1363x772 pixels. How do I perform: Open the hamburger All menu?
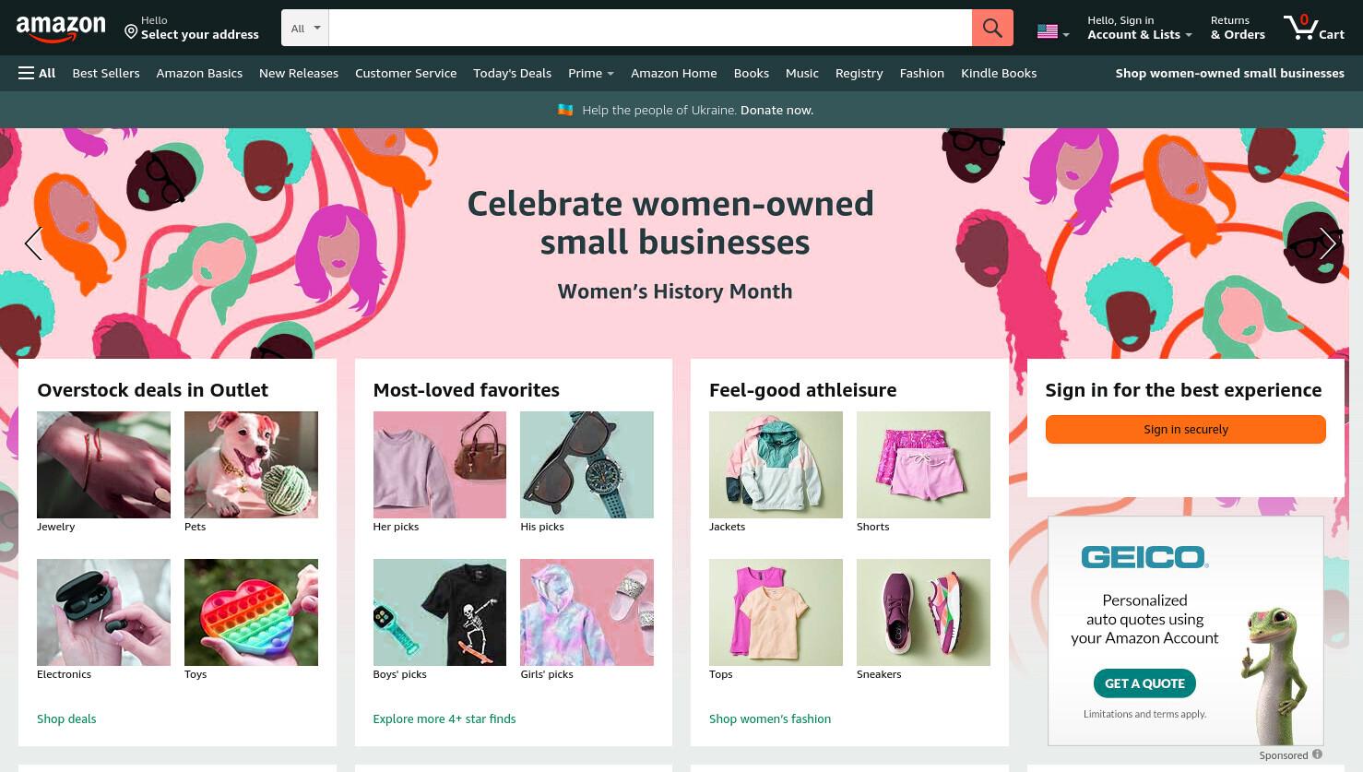37,73
